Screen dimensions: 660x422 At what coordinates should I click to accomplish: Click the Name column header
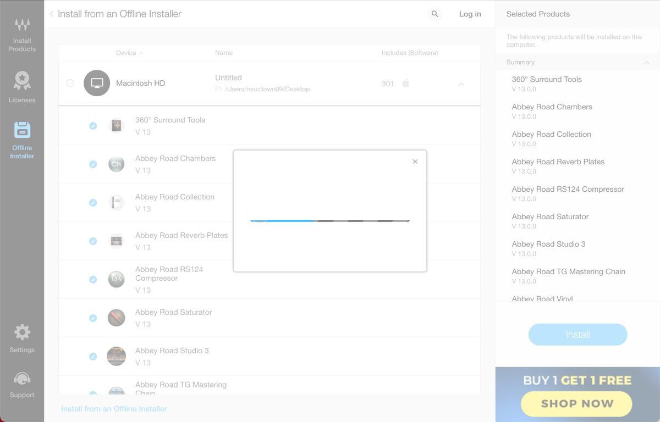[x=224, y=53]
